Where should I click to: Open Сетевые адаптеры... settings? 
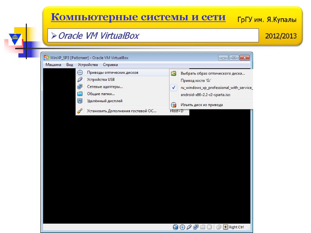click(122, 87)
